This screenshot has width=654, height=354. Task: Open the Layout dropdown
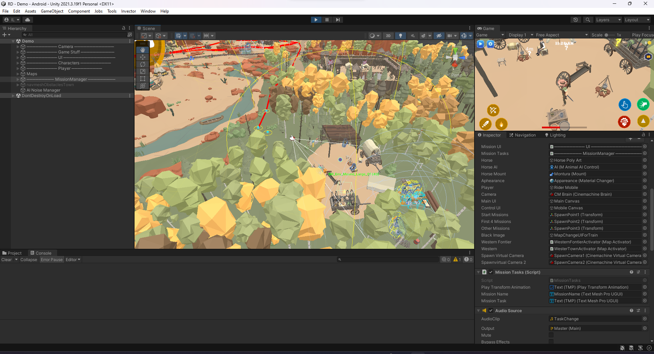pyautogui.click(x=637, y=20)
